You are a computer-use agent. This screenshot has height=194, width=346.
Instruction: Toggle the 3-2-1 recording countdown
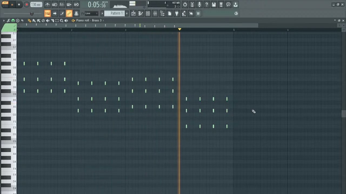(62, 5)
